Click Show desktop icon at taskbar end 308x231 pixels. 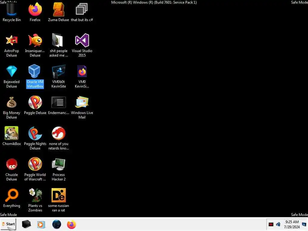coord(304,224)
